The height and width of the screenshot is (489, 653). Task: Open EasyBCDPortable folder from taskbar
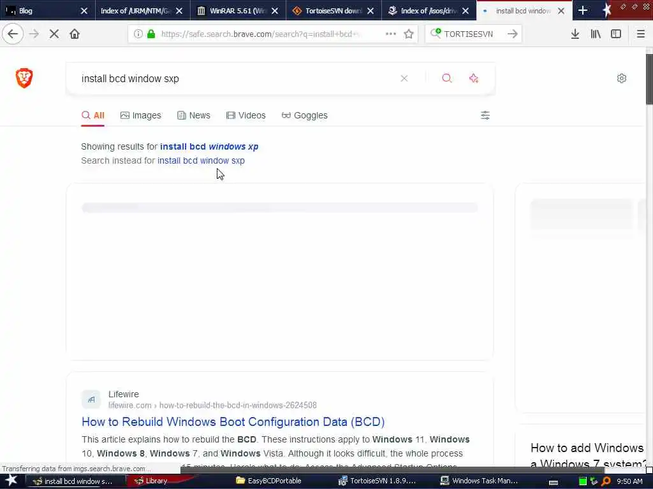click(268, 481)
